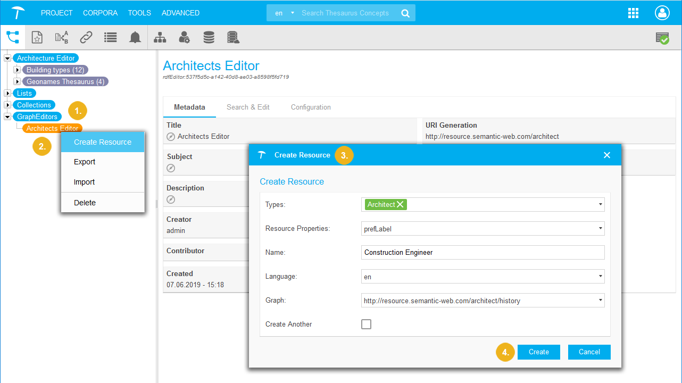
Task: Click the thesaurus hierarchy tree icon
Action: click(13, 37)
